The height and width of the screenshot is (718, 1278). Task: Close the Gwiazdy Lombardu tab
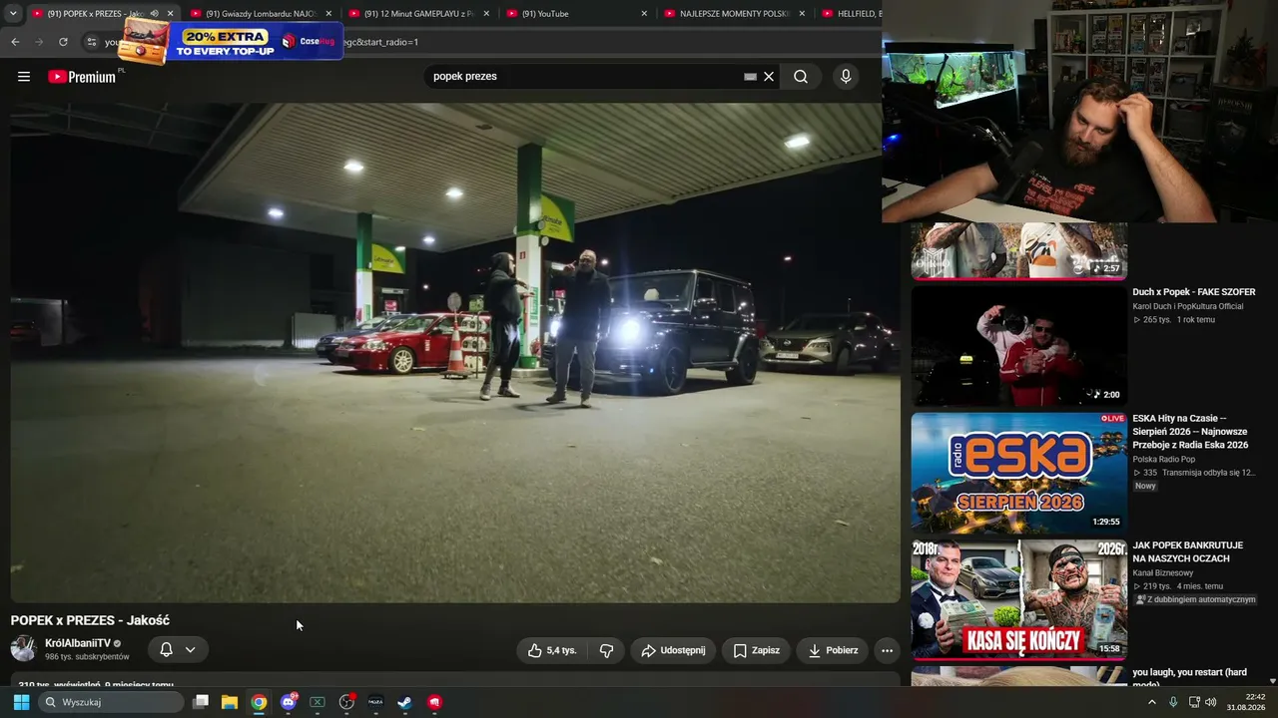tap(328, 14)
